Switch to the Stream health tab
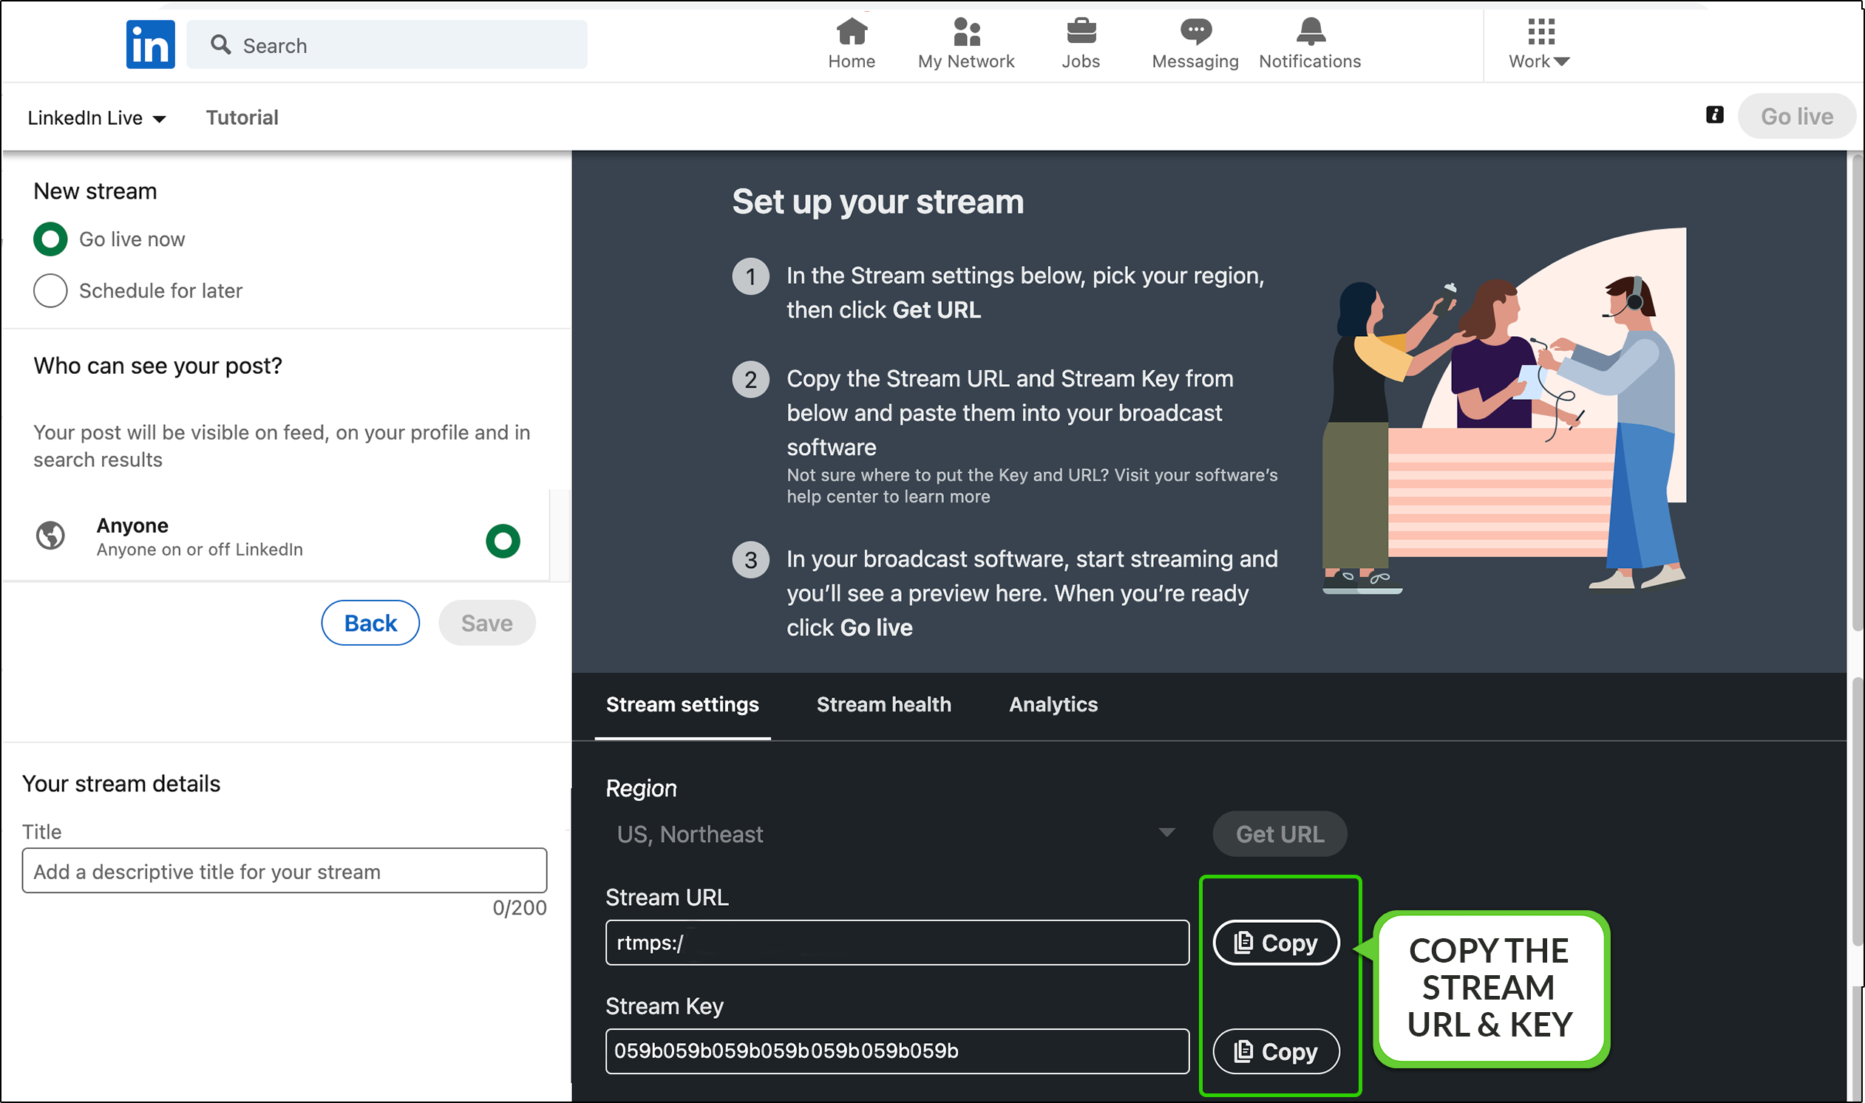The width and height of the screenshot is (1865, 1103). [883, 704]
